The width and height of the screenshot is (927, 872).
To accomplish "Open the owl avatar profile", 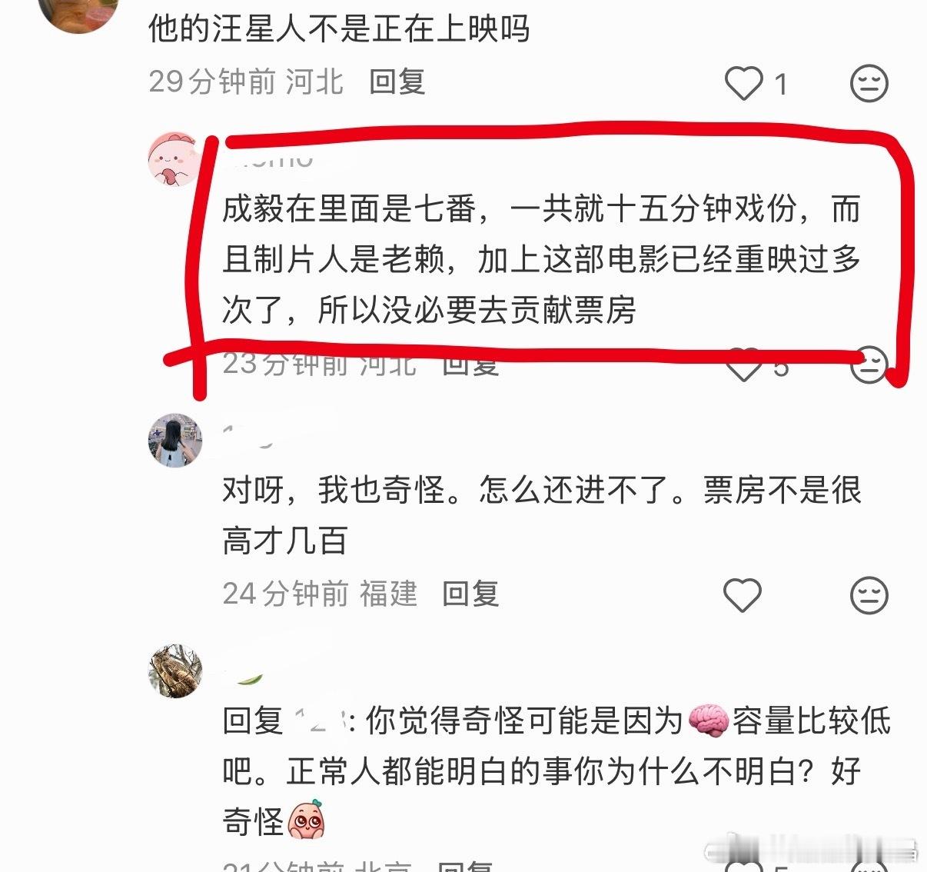I will (175, 671).
